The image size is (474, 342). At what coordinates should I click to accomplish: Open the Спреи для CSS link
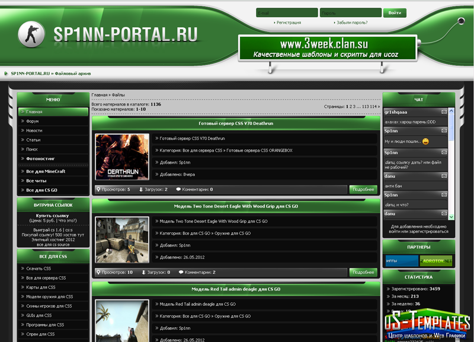[x=53, y=334]
